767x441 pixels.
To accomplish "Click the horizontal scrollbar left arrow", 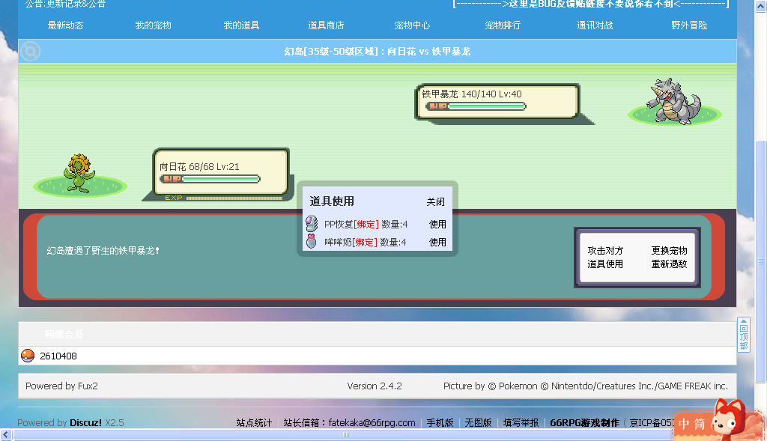I will (x=6, y=434).
